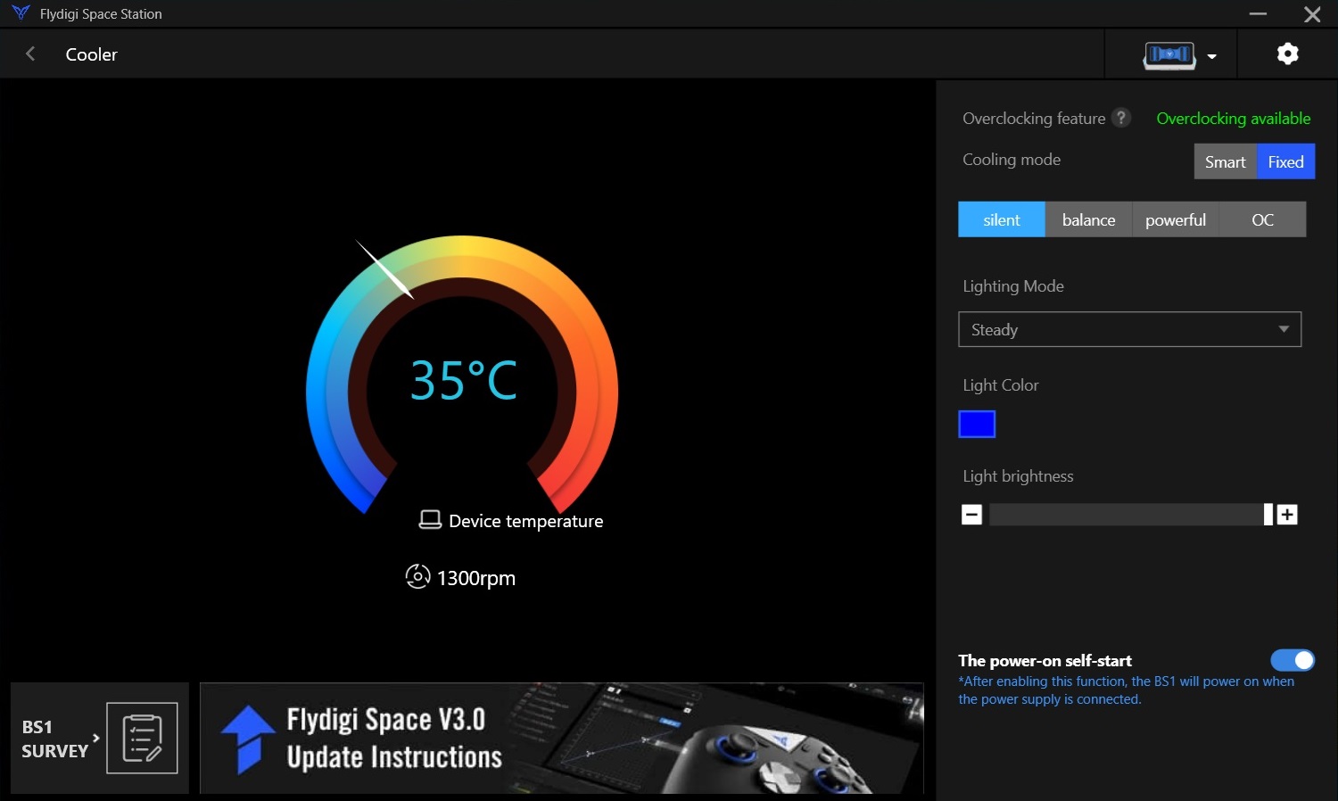Image resolution: width=1338 pixels, height=801 pixels.
Task: Close the Flydigi Space Station window
Action: 1312,14
